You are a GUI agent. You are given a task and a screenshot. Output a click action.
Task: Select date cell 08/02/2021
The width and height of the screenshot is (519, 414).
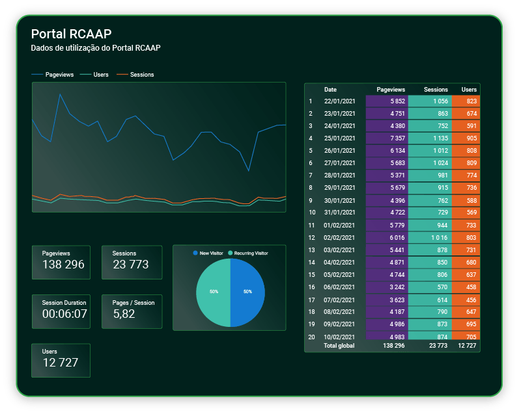click(x=339, y=312)
